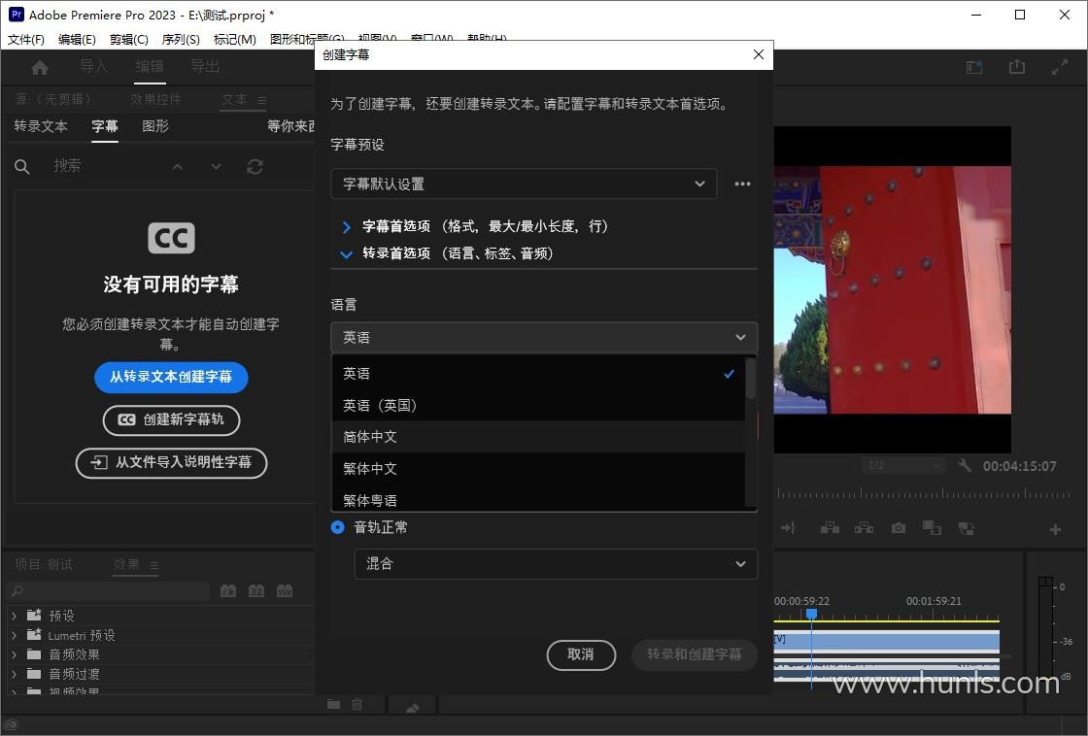Click 从转录文本创建字幕 button
Screen dimensions: 1088x736
(171, 377)
